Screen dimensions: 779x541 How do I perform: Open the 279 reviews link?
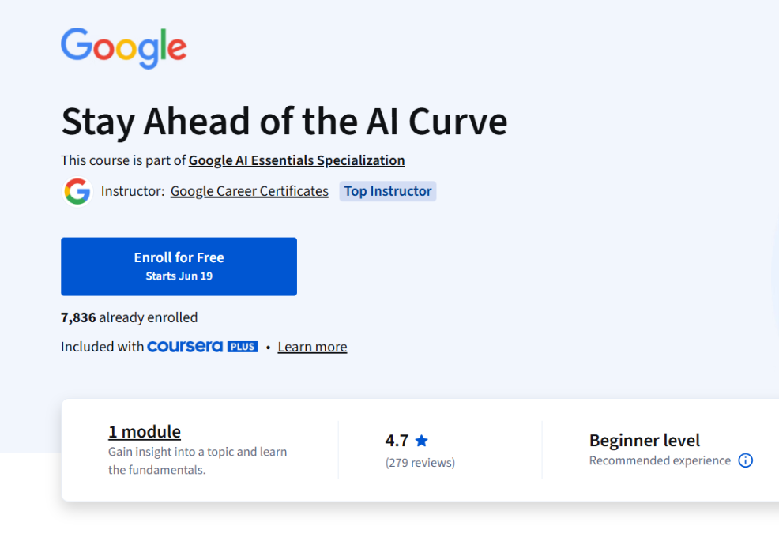420,462
